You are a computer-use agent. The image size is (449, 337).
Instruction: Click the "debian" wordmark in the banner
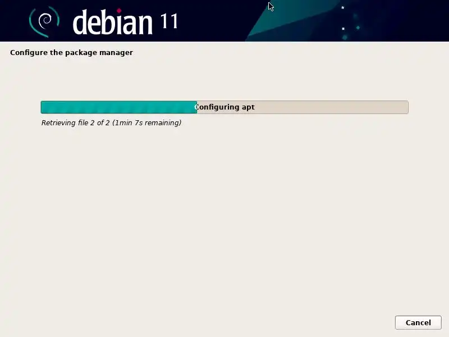coord(112,22)
